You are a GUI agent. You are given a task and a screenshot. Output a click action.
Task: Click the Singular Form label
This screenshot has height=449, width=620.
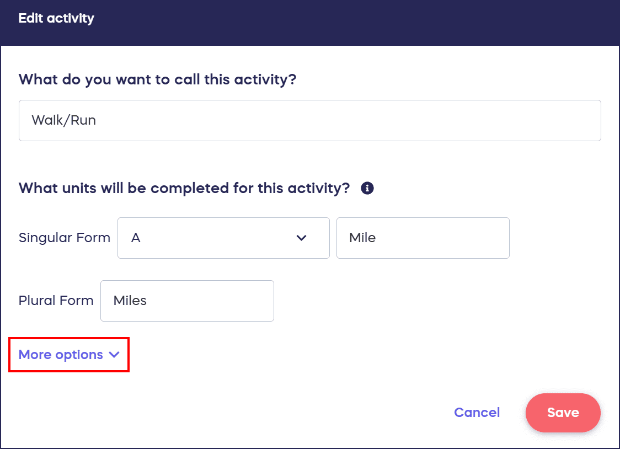coord(65,238)
